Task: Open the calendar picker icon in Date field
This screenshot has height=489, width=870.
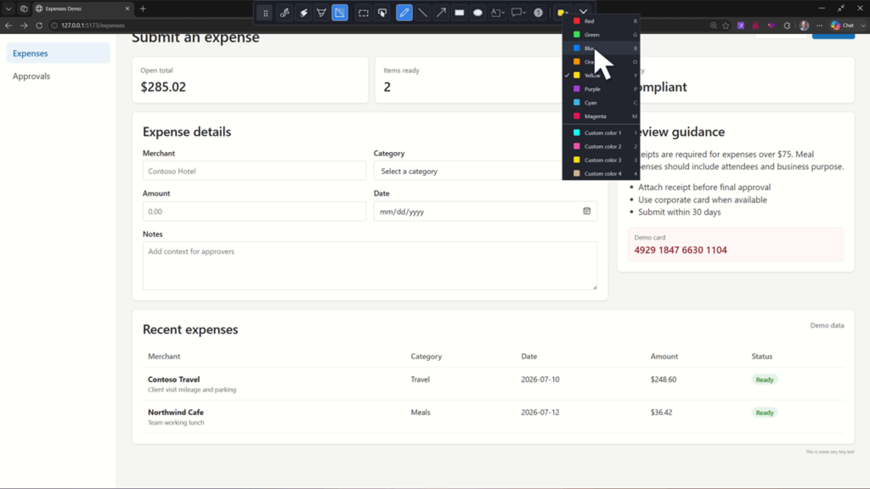Action: point(586,211)
